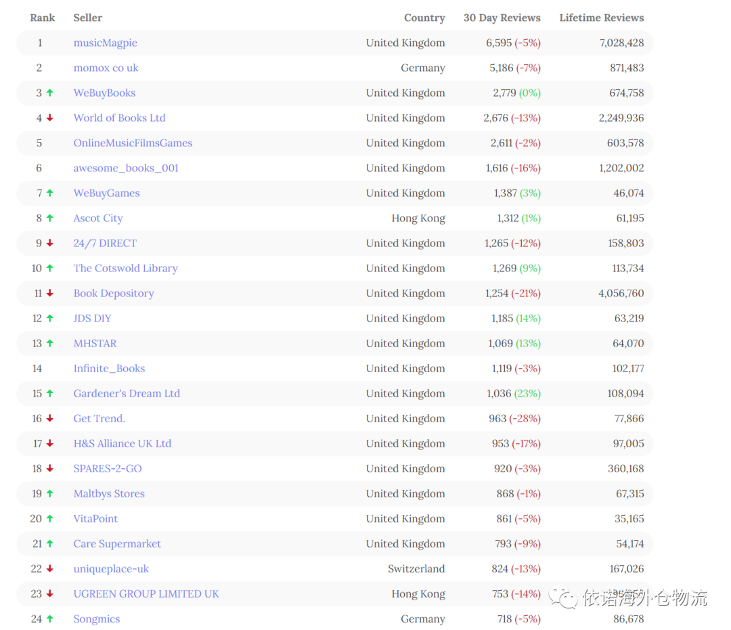Click red down arrow beside rank 18
731x630 pixels.
click(x=50, y=468)
